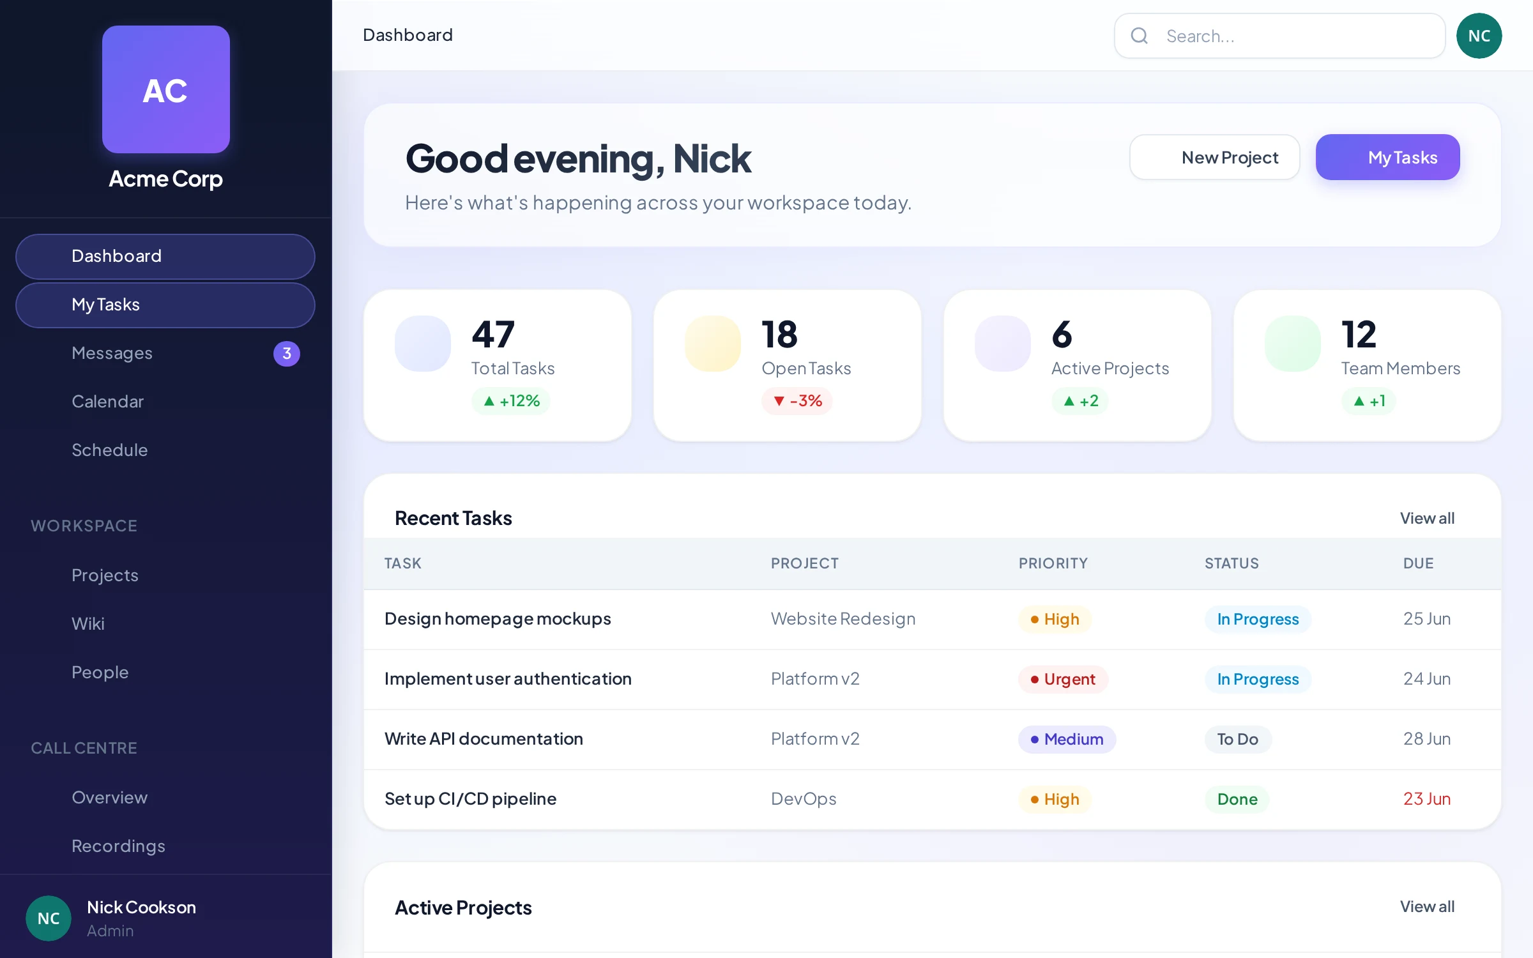Sort by the DUE column header
Image resolution: width=1533 pixels, height=958 pixels.
(x=1418, y=563)
